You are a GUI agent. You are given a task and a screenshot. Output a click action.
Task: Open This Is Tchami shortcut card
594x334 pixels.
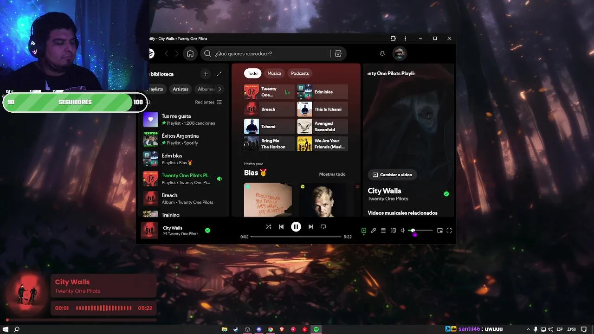322,109
